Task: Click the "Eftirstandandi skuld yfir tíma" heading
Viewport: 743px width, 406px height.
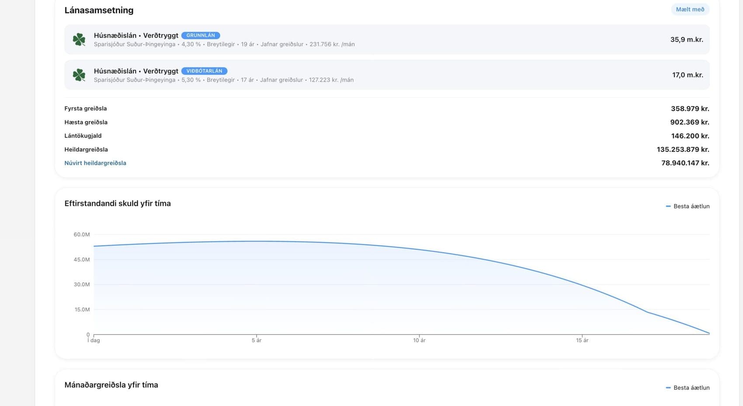Action: [118, 203]
